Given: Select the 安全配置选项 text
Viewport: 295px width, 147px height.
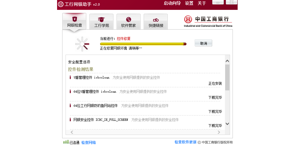Looking at the screenshot, I should click(79, 62).
